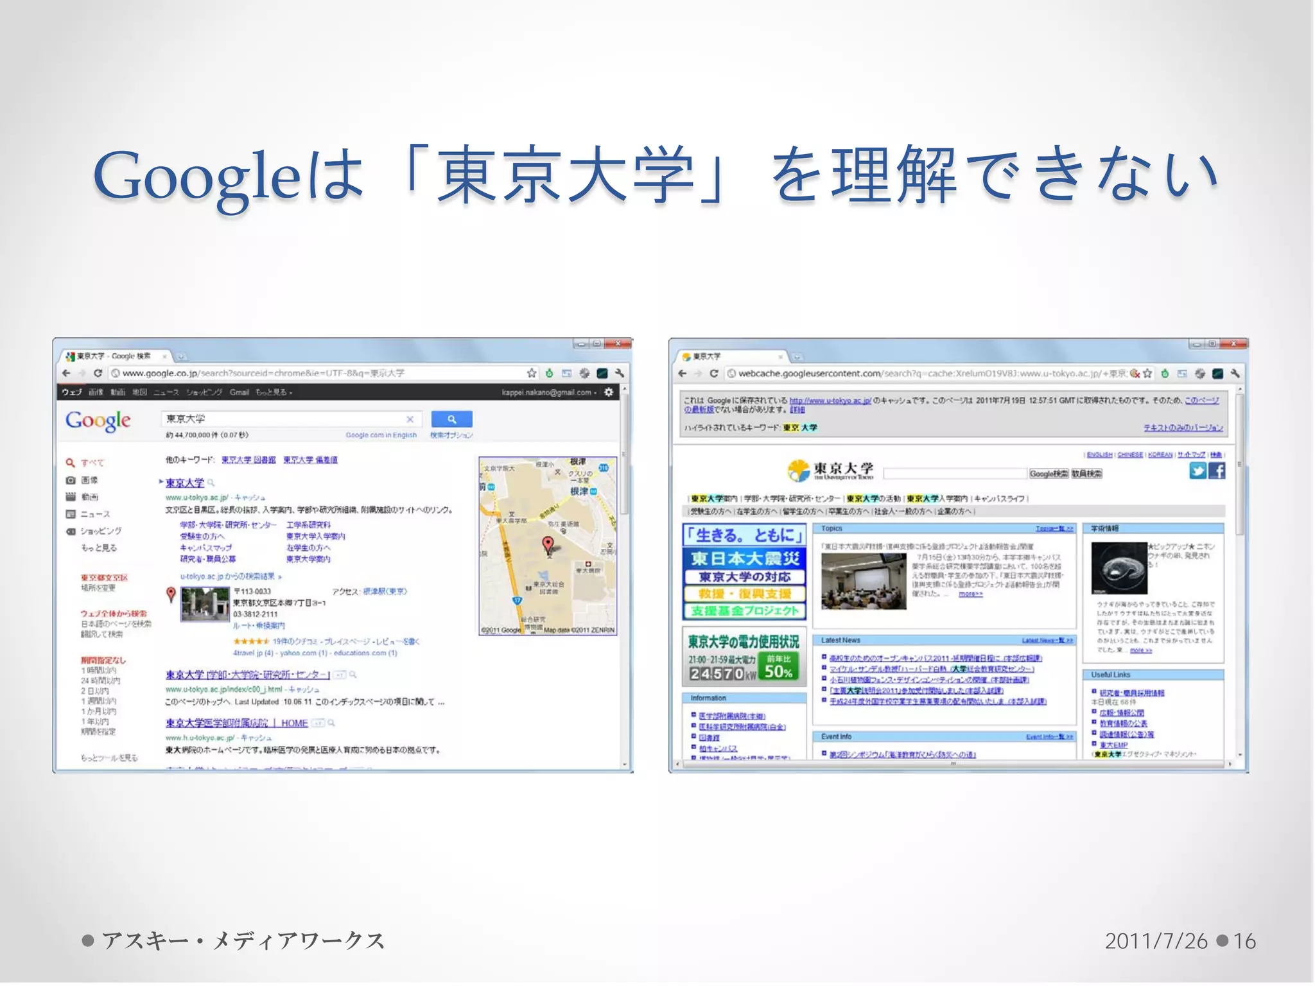
Task: Select the 動画 video filter
Action: 71,496
